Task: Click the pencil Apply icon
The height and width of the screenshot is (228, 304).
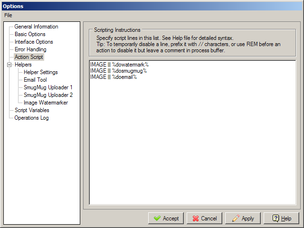Action: [236, 218]
